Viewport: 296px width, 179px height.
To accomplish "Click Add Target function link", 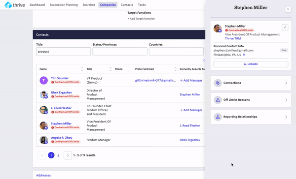I will click(x=141, y=19).
